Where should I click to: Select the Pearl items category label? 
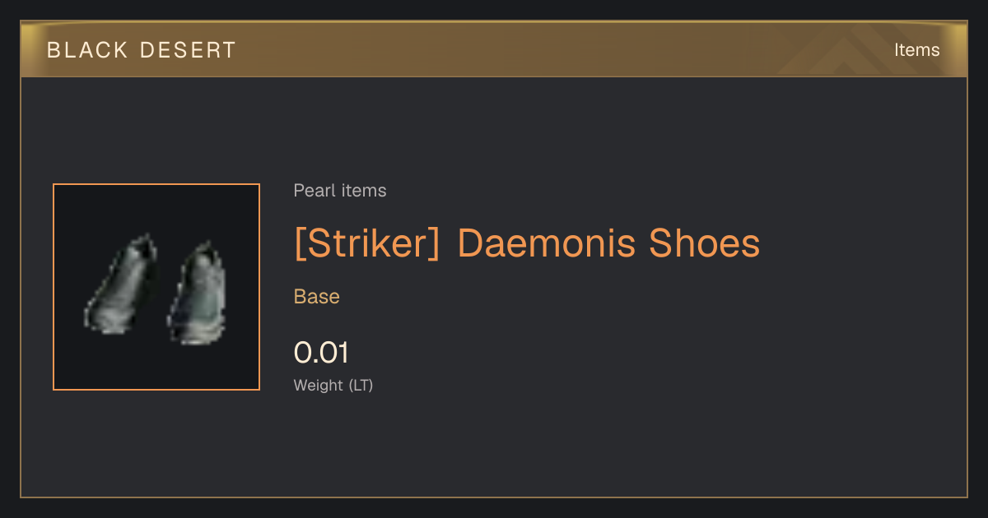(340, 191)
